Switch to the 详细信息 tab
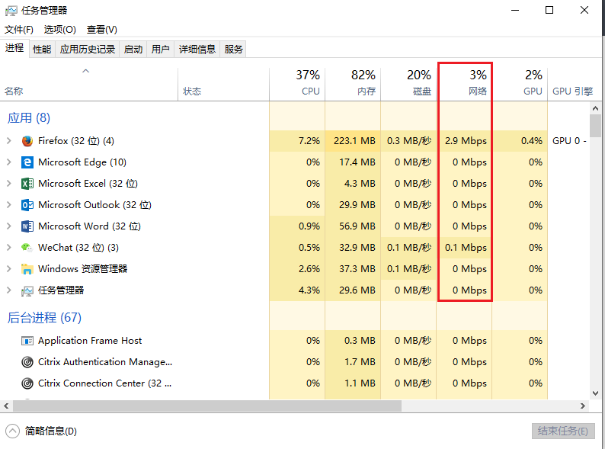605x449 pixels. 197,50
